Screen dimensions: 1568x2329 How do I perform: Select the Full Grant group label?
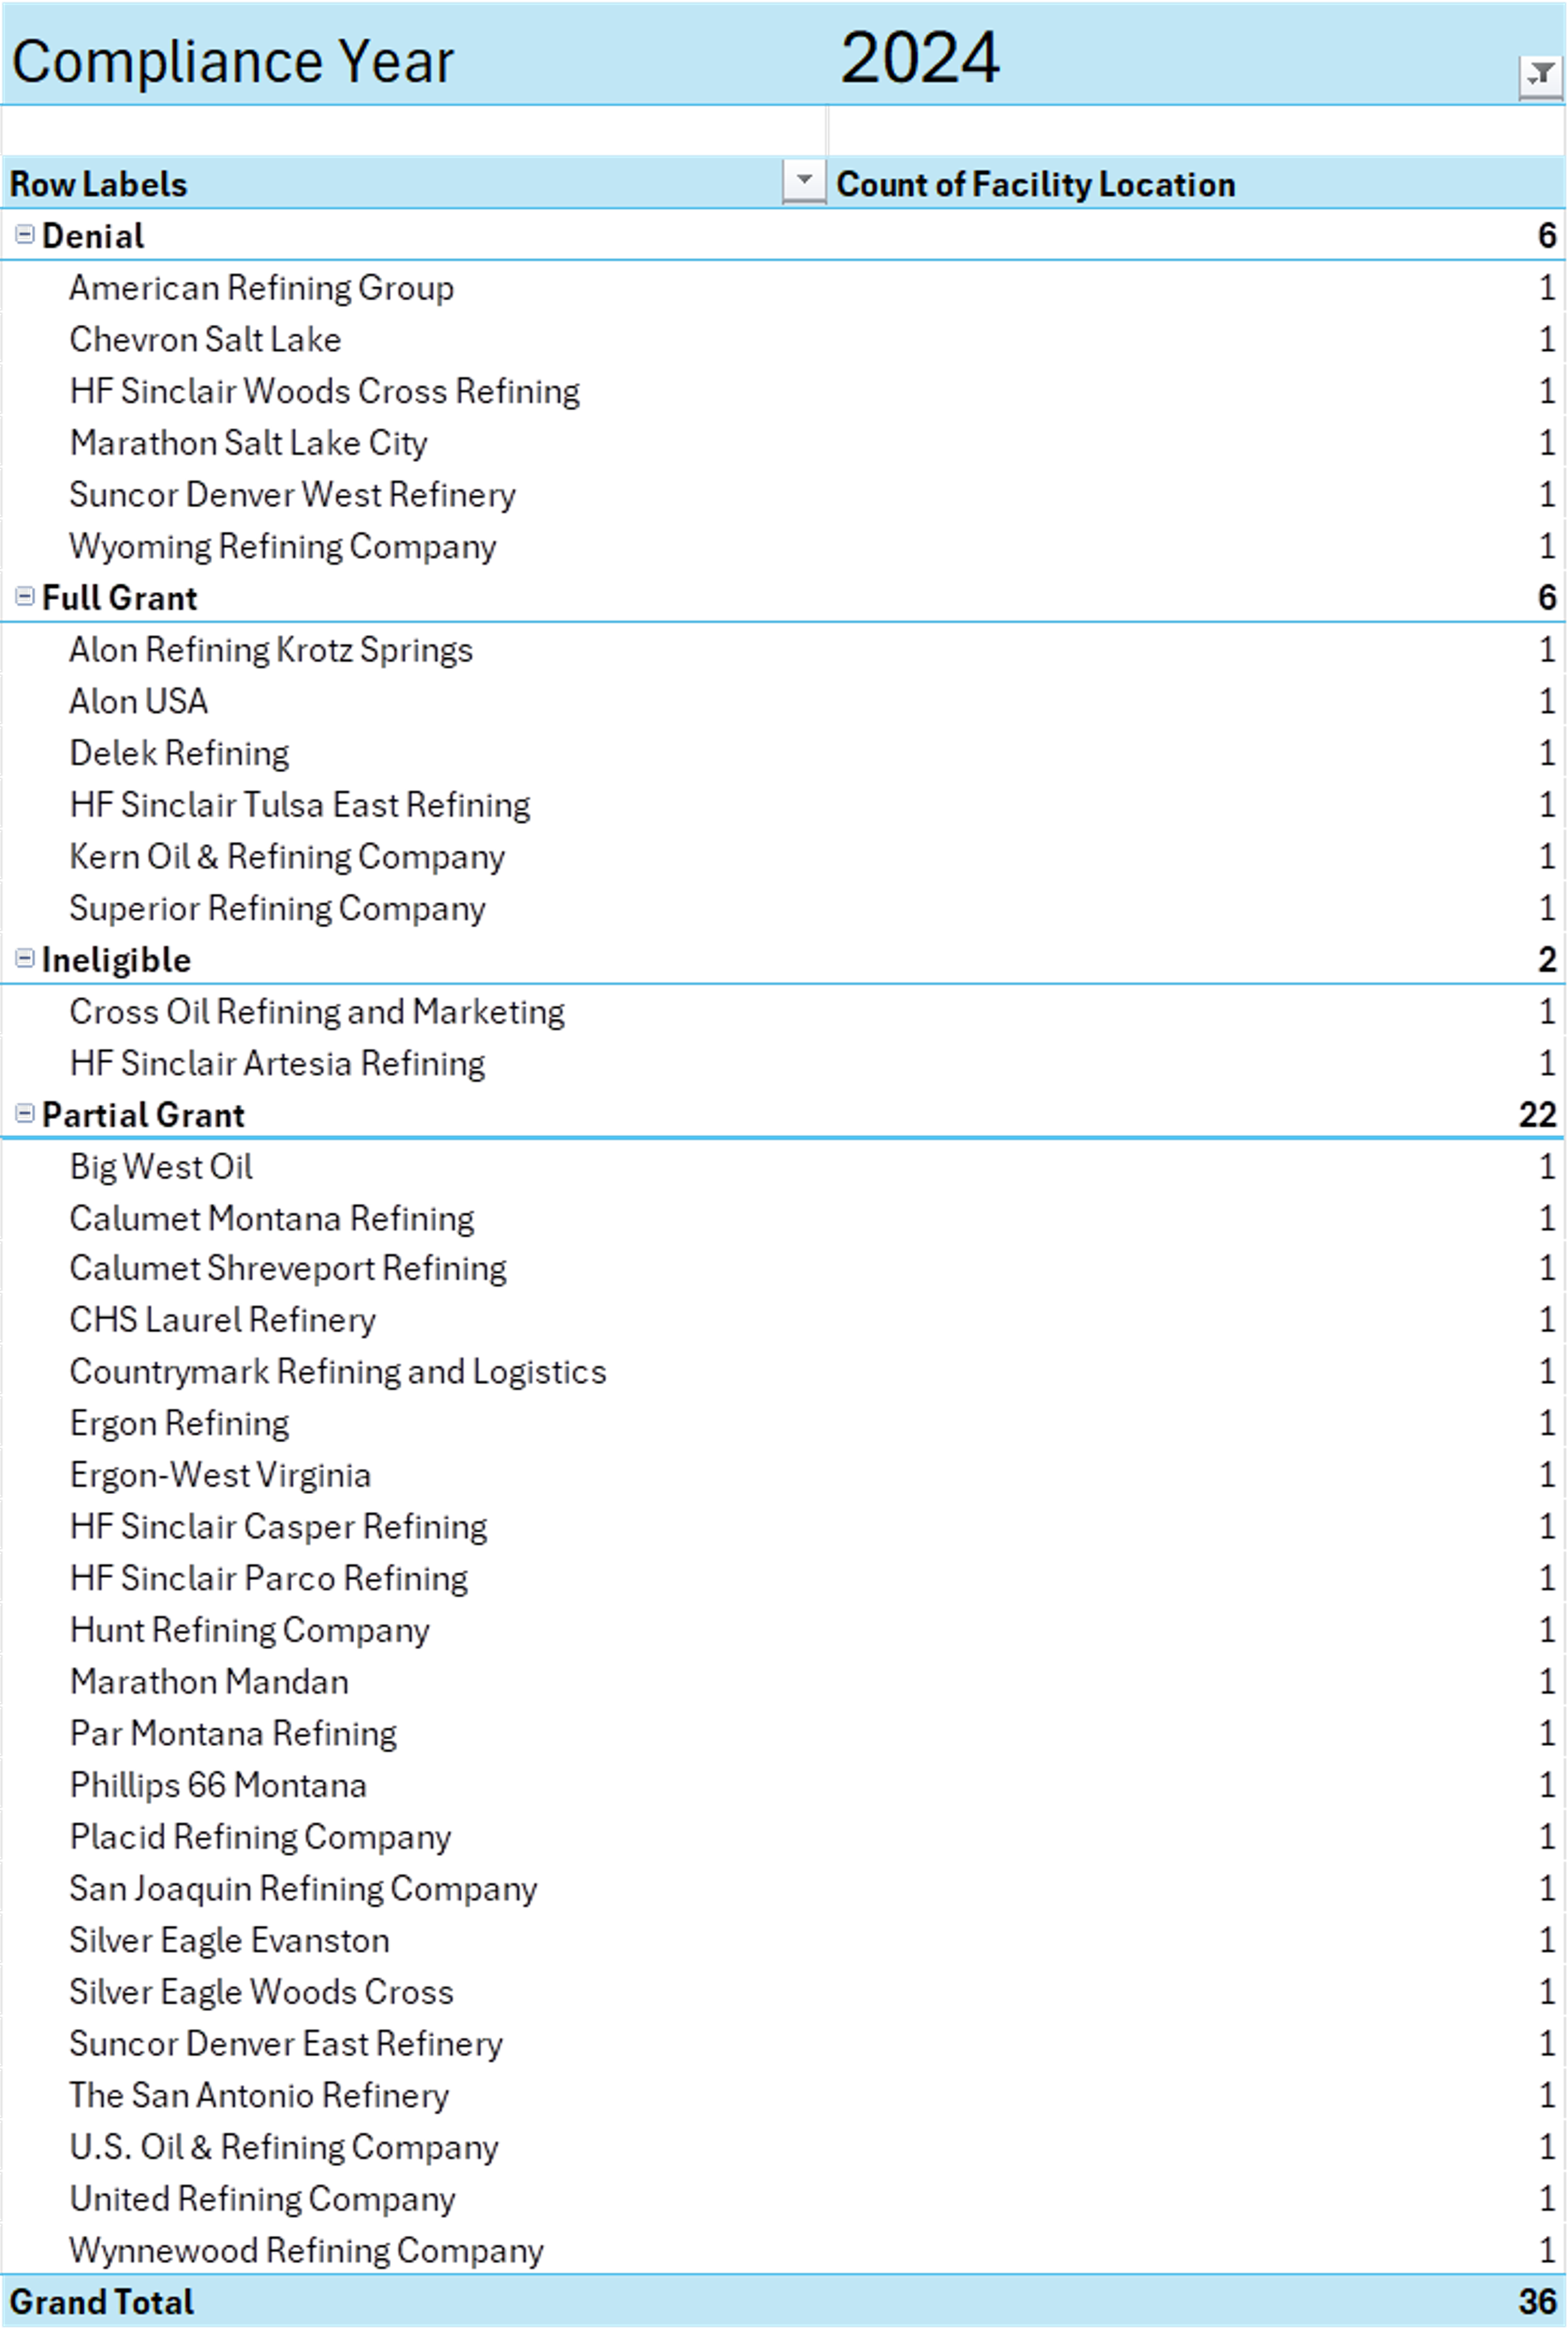(120, 598)
